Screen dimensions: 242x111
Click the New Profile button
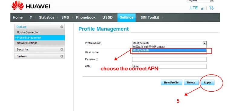point(171,83)
